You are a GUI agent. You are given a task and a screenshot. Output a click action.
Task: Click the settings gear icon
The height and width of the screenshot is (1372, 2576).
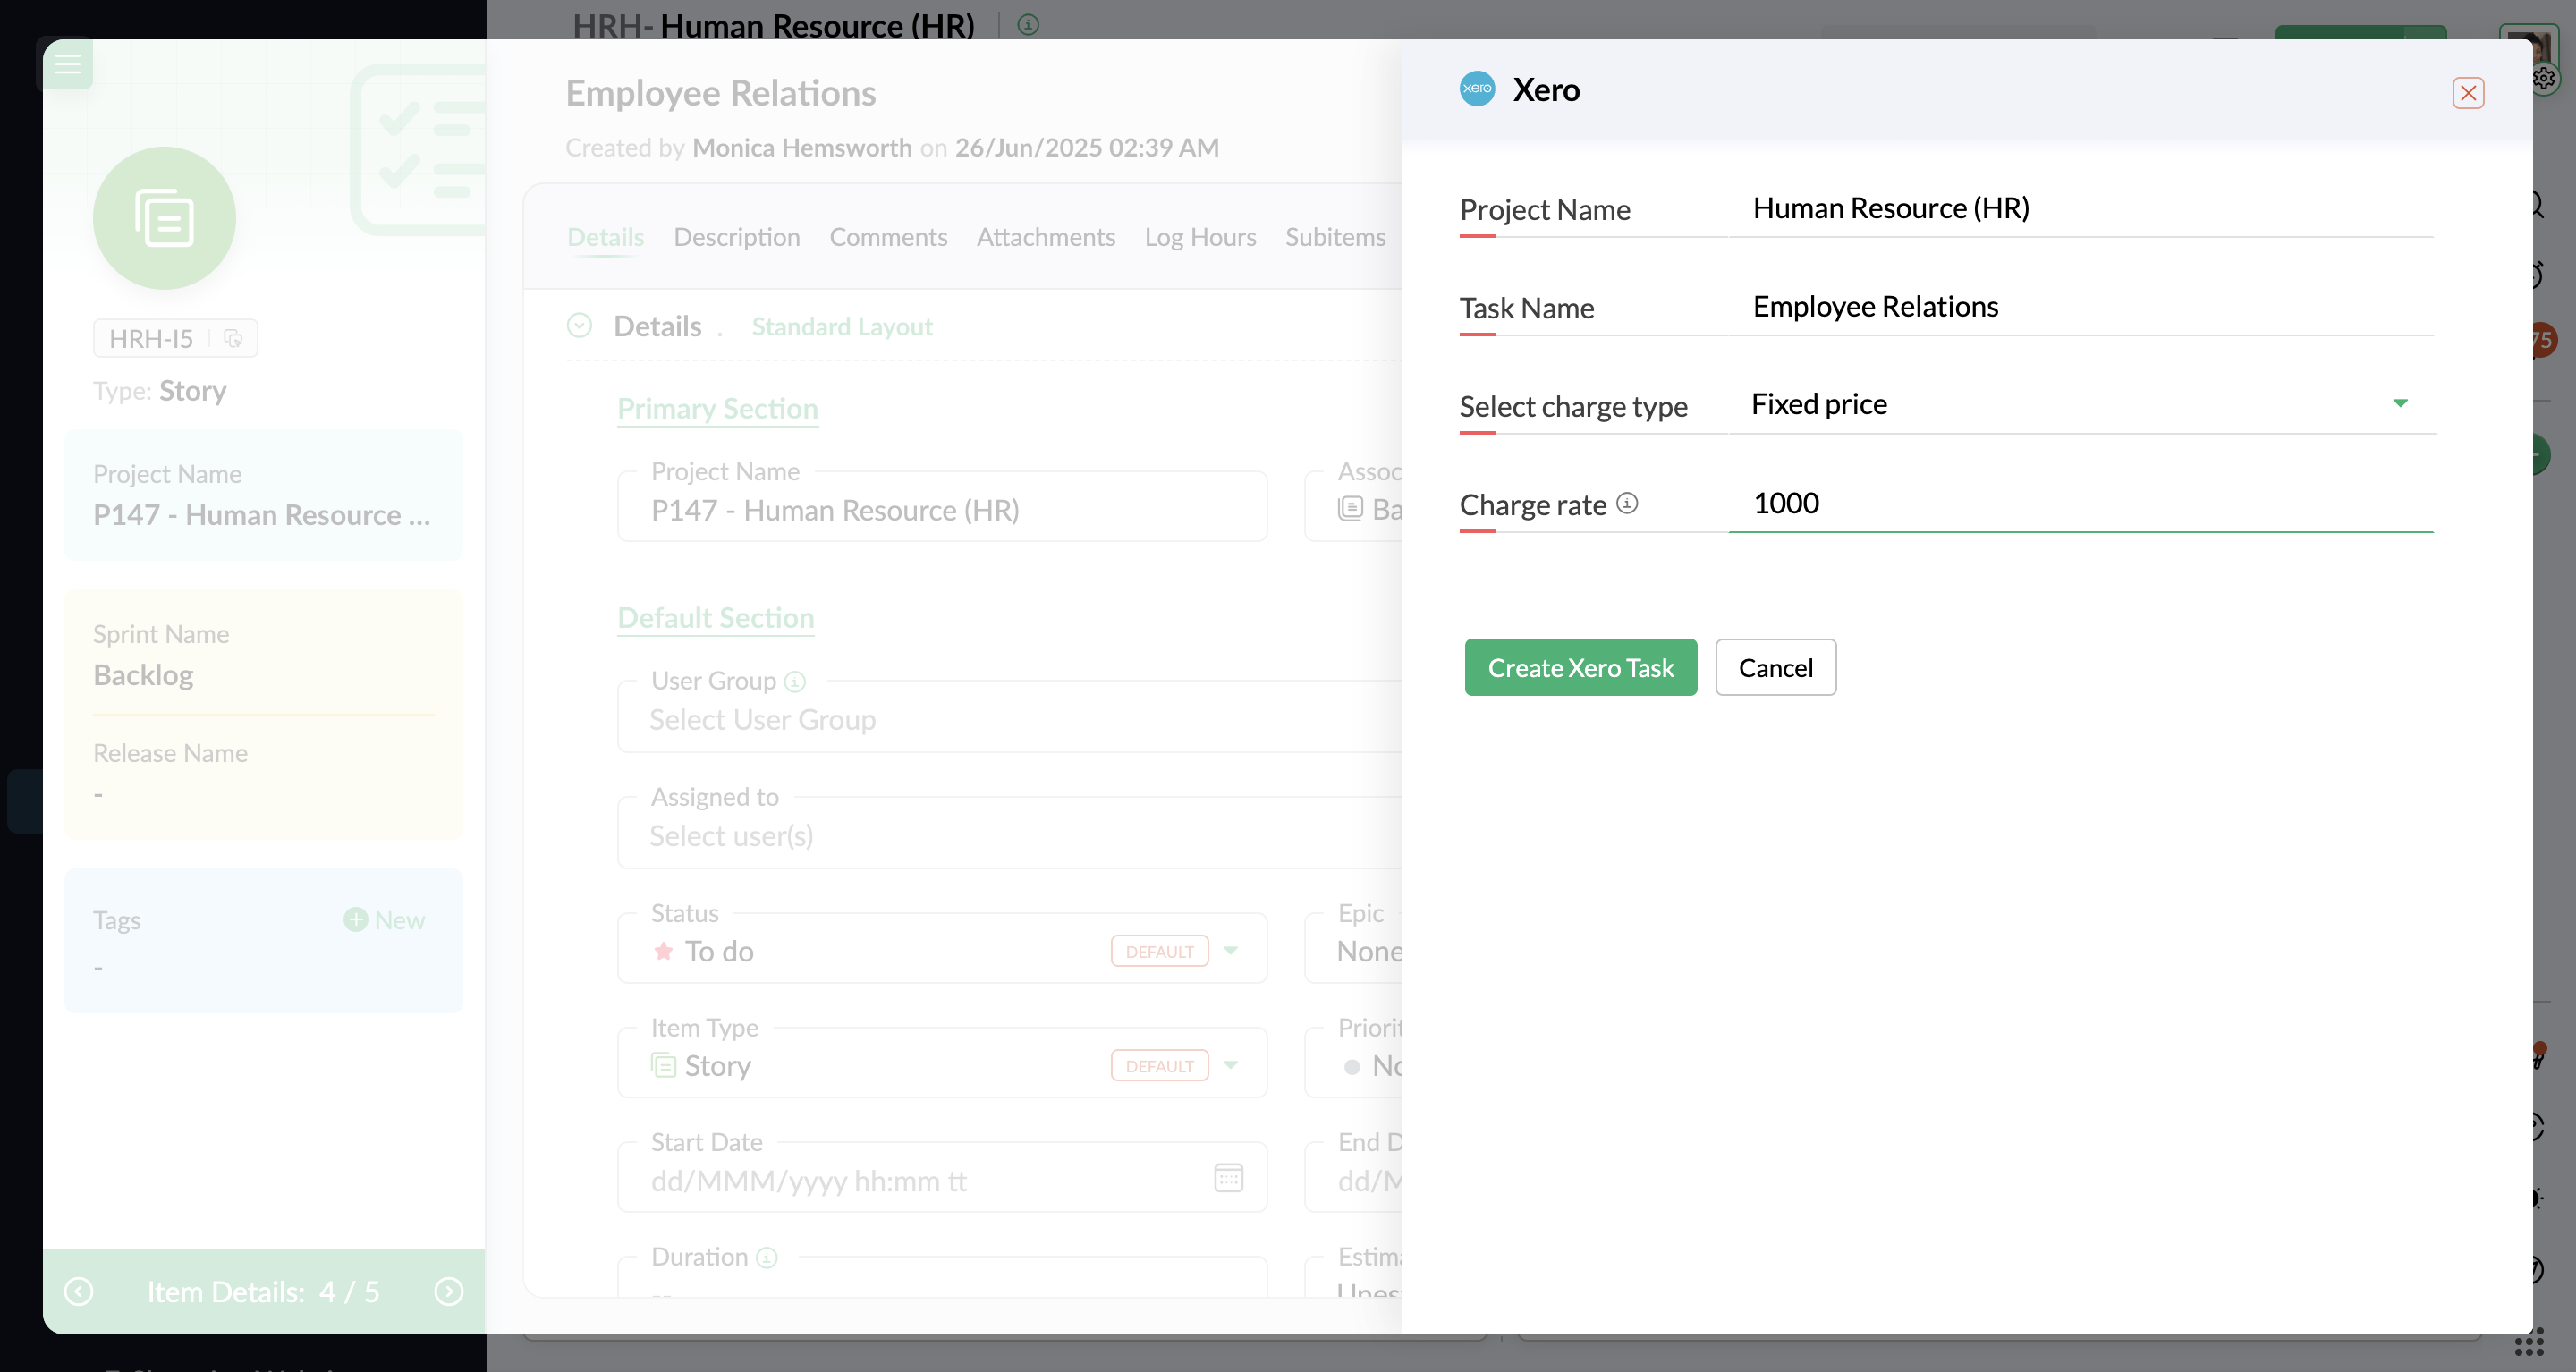pos(2543,78)
